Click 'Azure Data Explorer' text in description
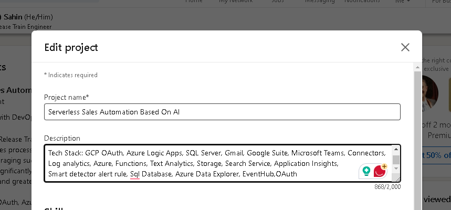This screenshot has height=210, width=451. (206, 174)
